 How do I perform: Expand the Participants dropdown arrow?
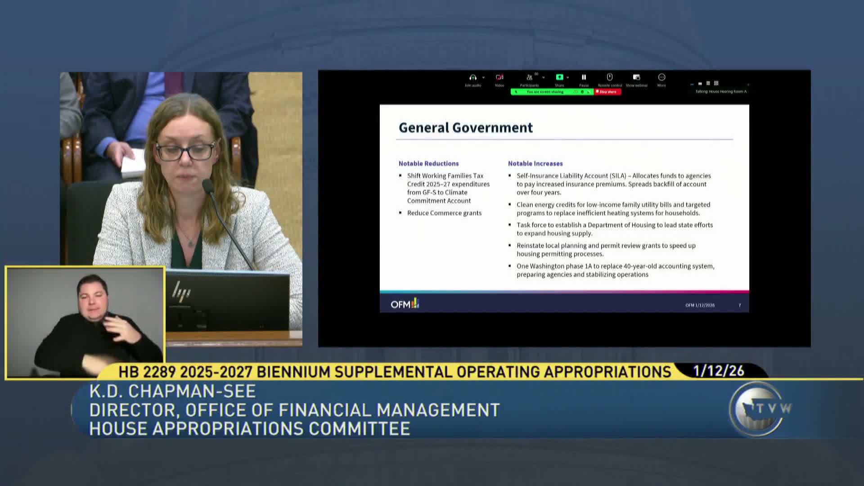click(x=543, y=77)
